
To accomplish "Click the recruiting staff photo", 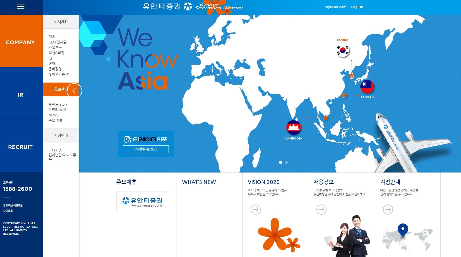I will (347, 236).
